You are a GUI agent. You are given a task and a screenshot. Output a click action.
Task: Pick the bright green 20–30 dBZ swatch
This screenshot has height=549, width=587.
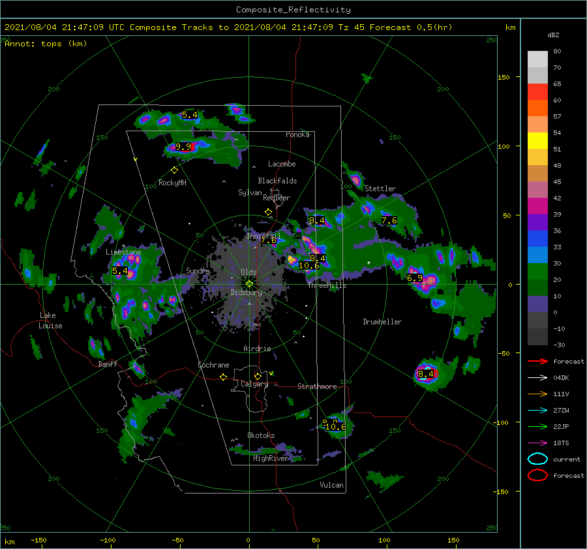[537, 272]
